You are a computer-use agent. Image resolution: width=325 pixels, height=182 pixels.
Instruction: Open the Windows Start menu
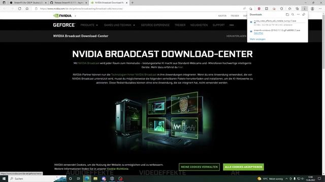coord(4,178)
